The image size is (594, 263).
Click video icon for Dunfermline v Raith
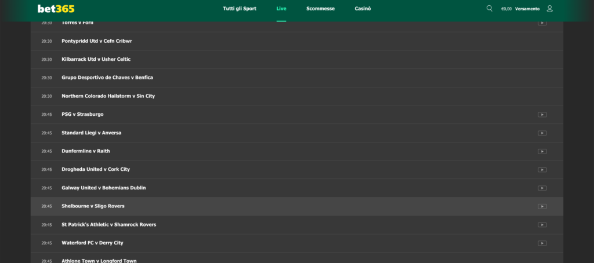542,151
